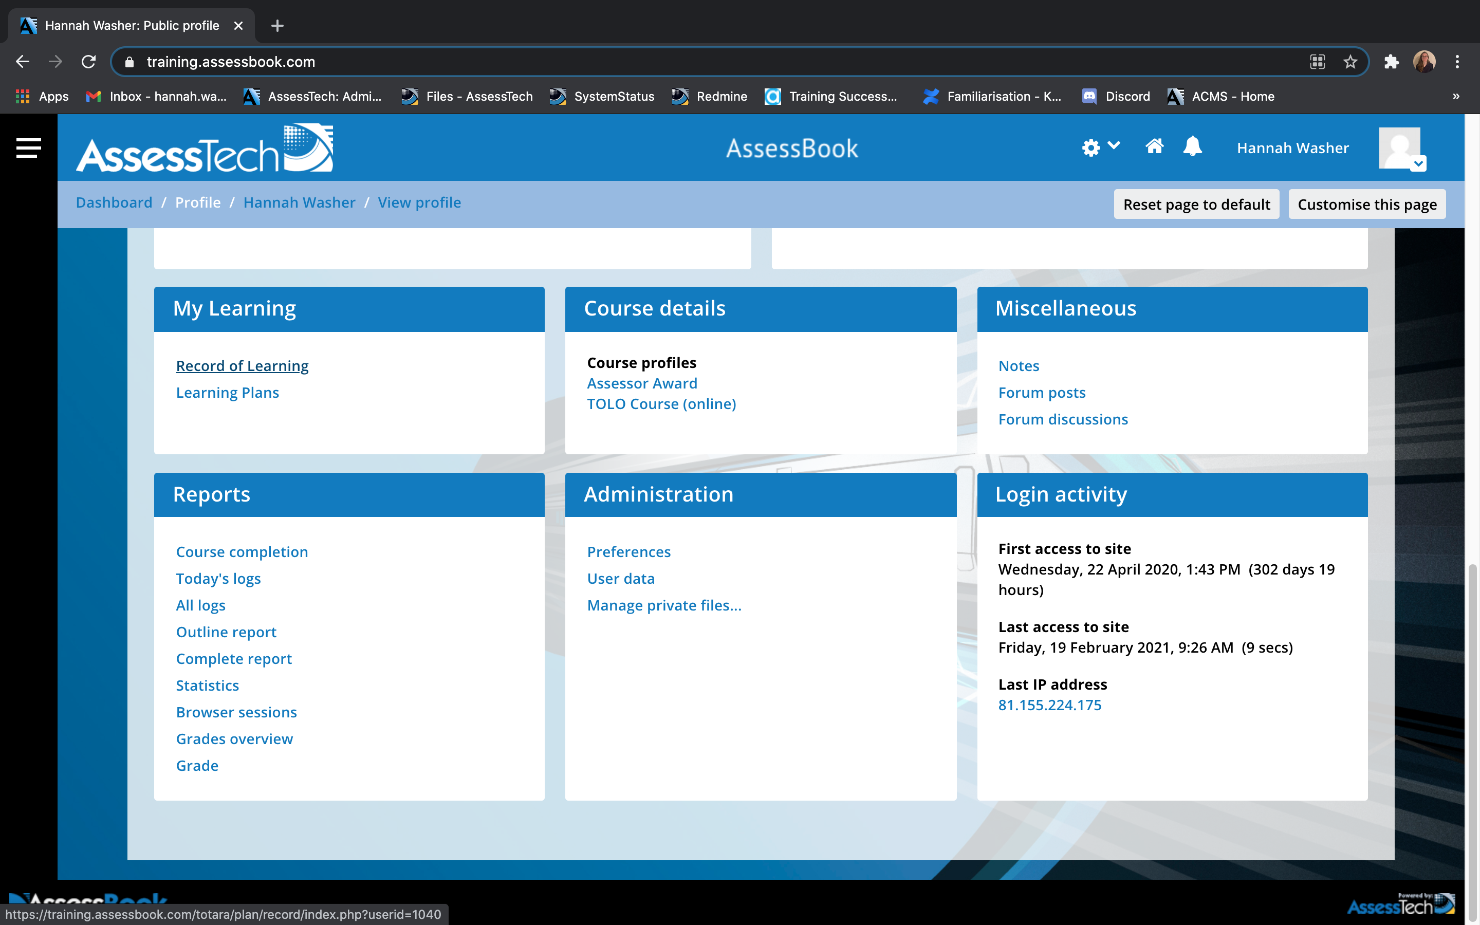Open Grades overview link
The width and height of the screenshot is (1480, 925).
point(235,739)
